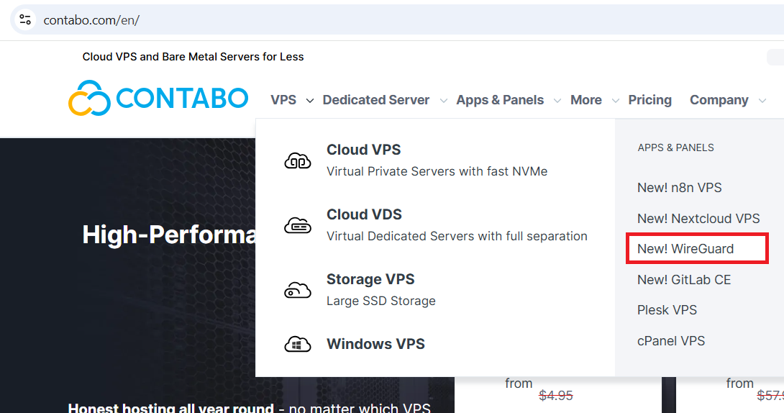Open the VPS navigation menu
The width and height of the screenshot is (784, 413).
[x=283, y=100]
